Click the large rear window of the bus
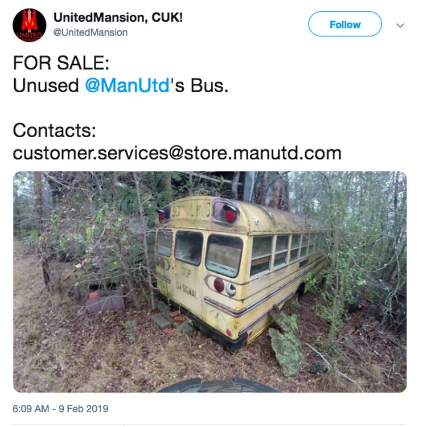This screenshot has height=427, width=427. pos(224,255)
